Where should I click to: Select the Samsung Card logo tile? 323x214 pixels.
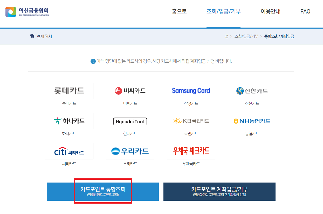[x=191, y=91]
